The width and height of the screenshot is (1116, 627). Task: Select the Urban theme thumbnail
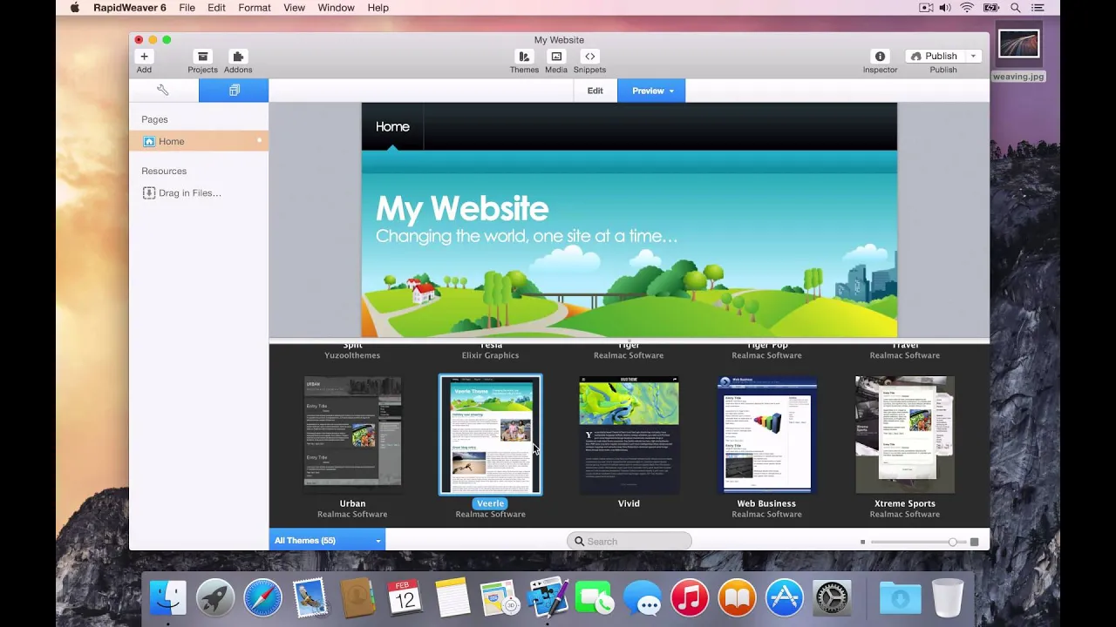point(352,435)
